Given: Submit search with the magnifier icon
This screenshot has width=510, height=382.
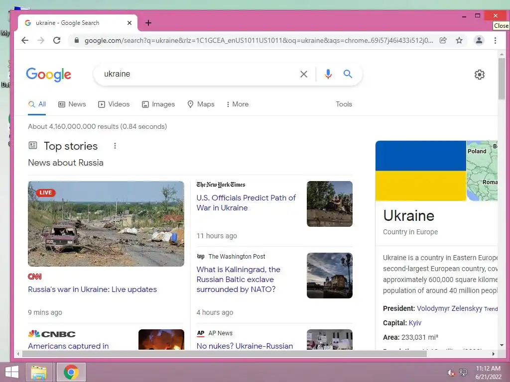Looking at the screenshot, I should coord(348,74).
